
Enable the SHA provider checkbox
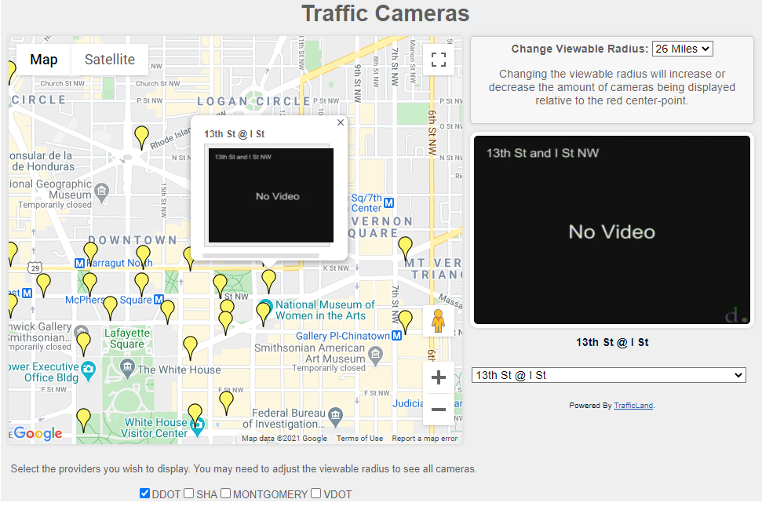189,494
